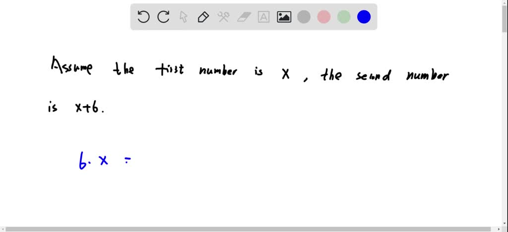
Task: Choose the gray color swatch
Action: (304, 17)
